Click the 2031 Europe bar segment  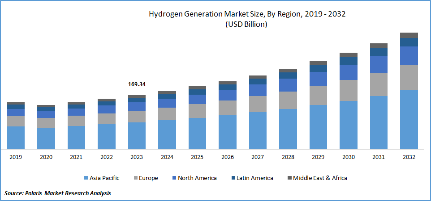click(379, 84)
